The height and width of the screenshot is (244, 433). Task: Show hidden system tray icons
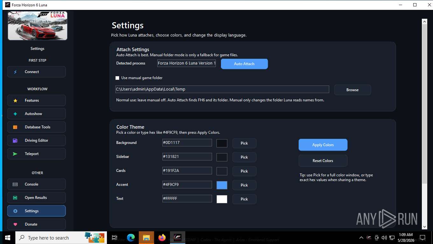point(361,238)
